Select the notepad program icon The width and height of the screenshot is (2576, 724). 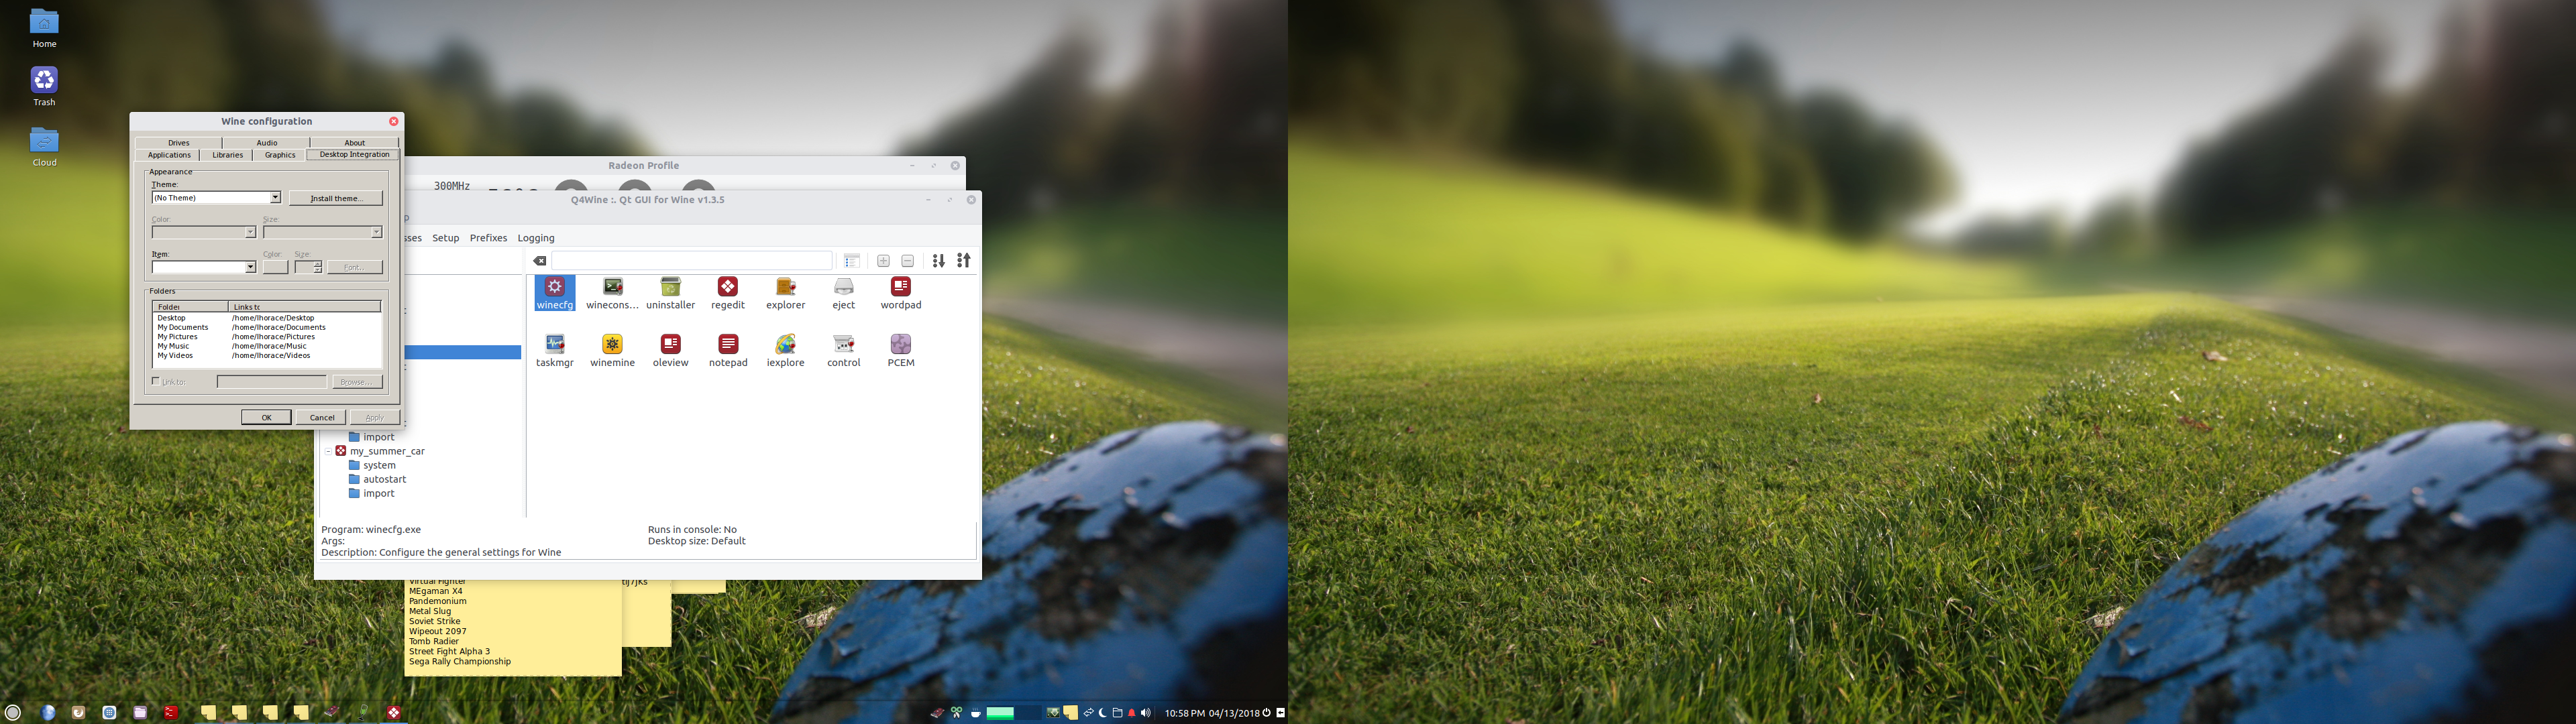728,351
